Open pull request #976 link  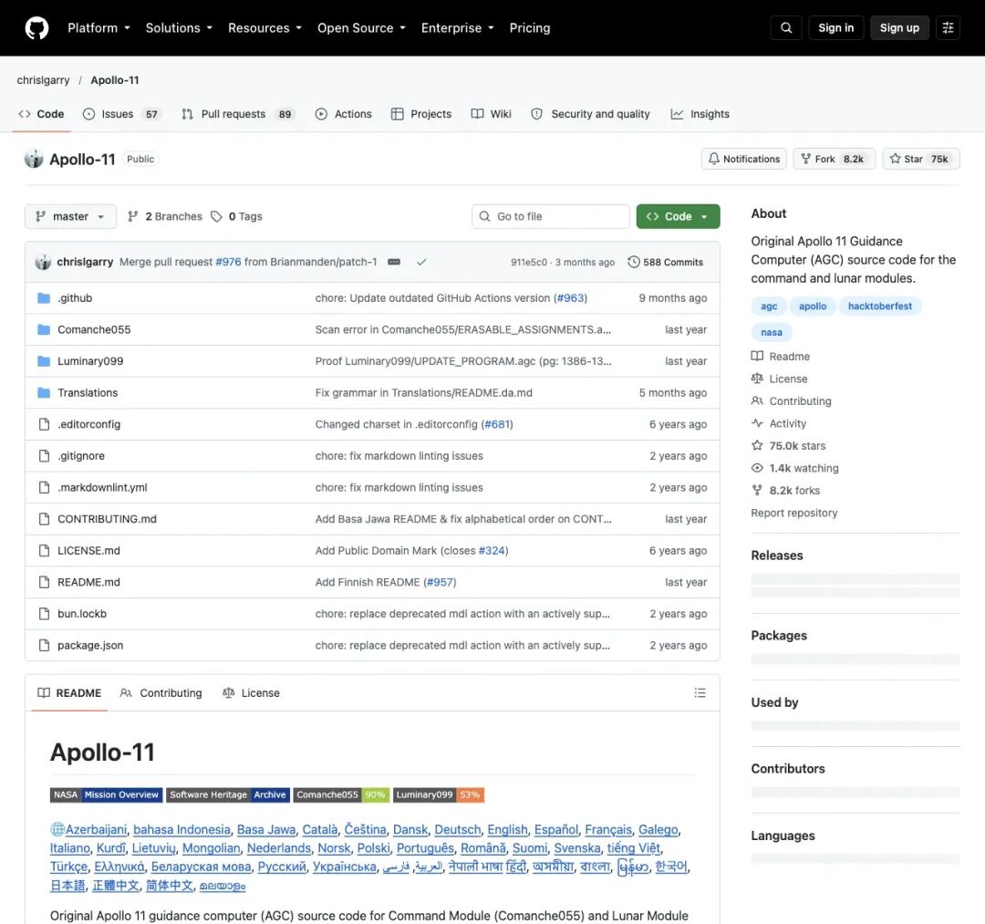[228, 262]
